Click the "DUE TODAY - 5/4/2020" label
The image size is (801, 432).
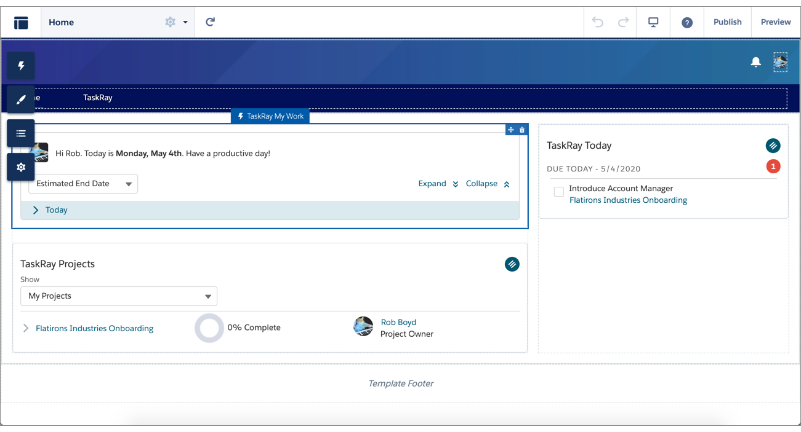[x=594, y=169]
